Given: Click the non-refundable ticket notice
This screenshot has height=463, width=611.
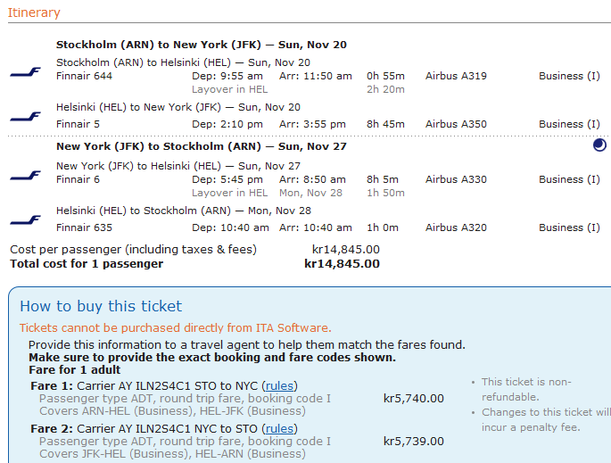Looking at the screenshot, I should click(x=526, y=389).
